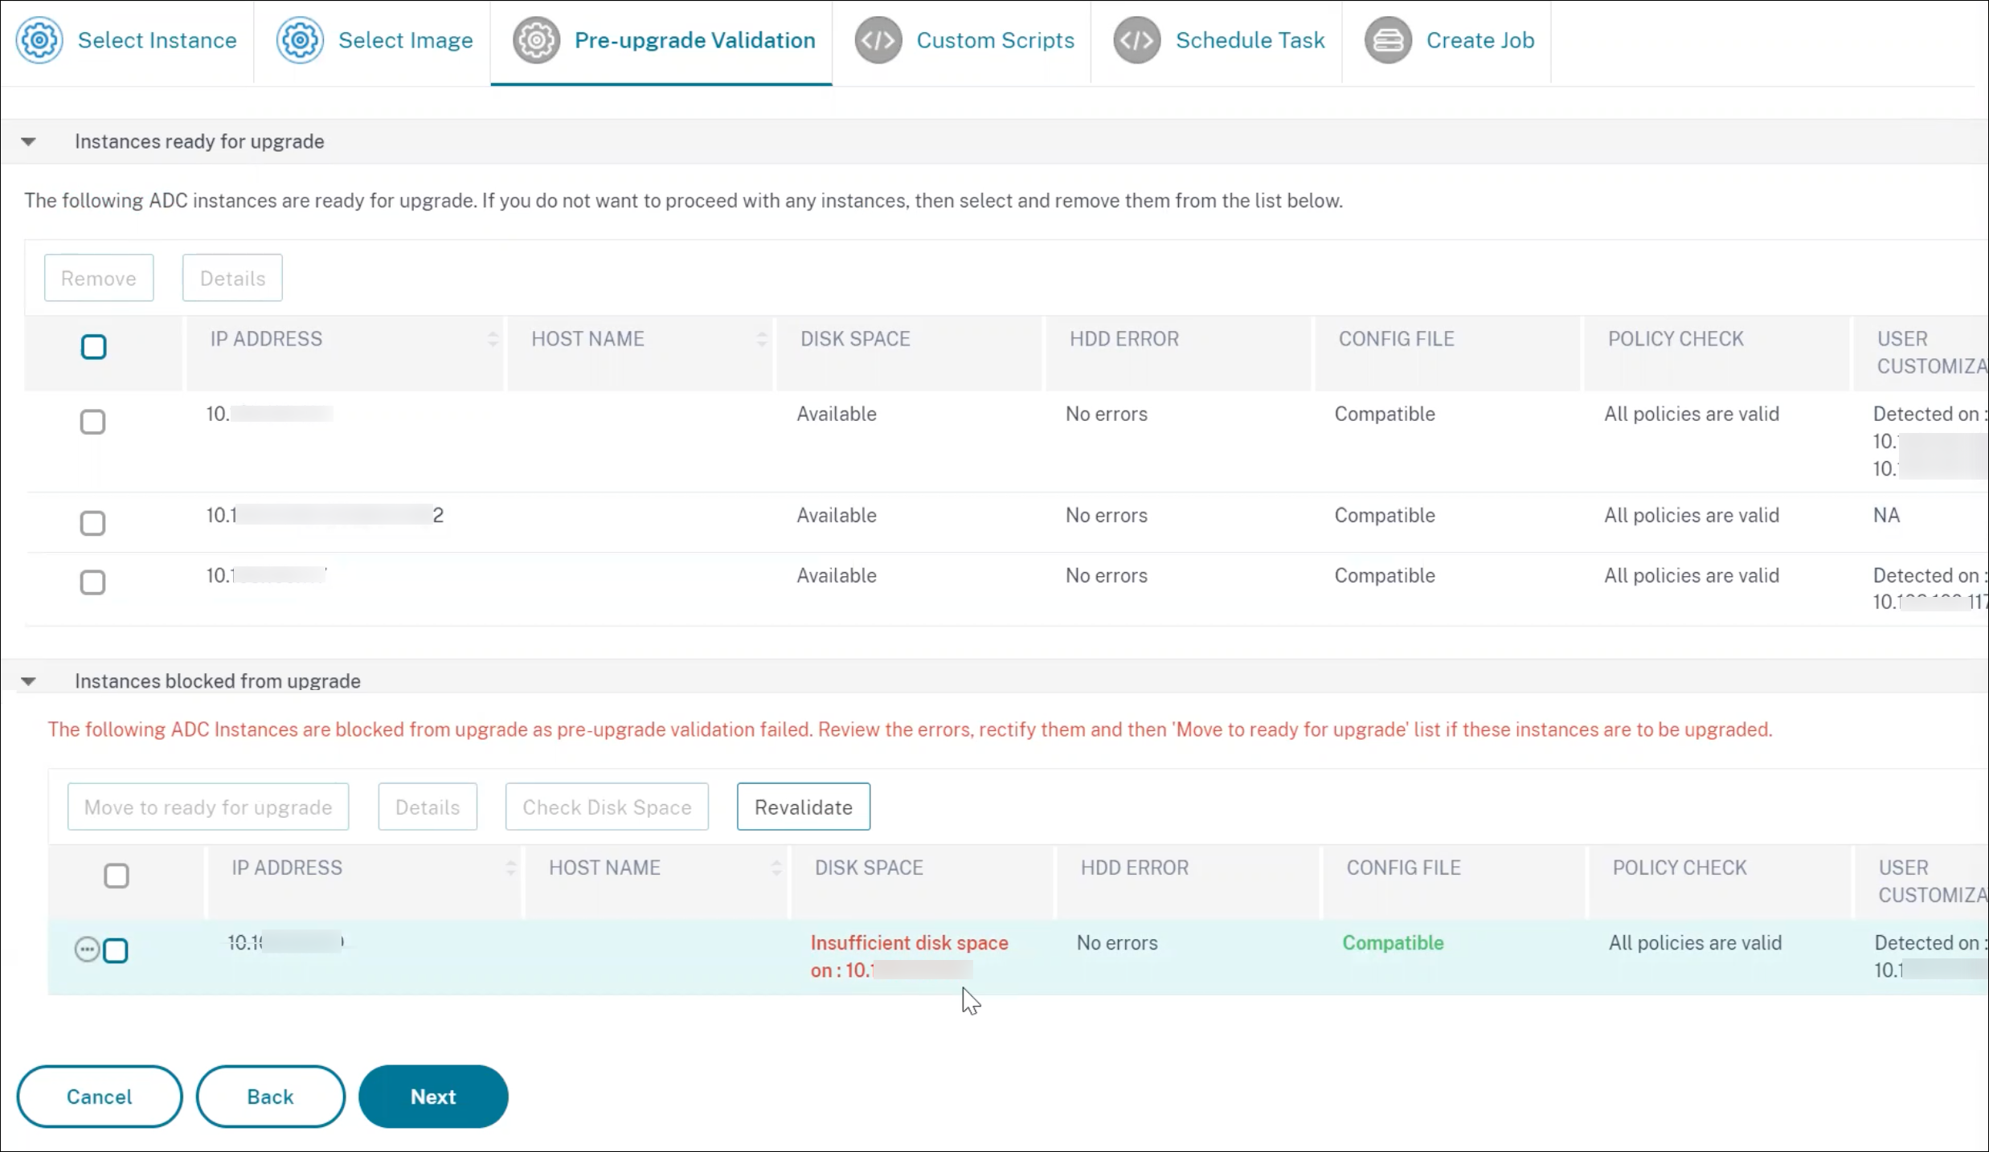Image resolution: width=1989 pixels, height=1152 pixels.
Task: Click the NA user customization cell
Action: point(1886,515)
